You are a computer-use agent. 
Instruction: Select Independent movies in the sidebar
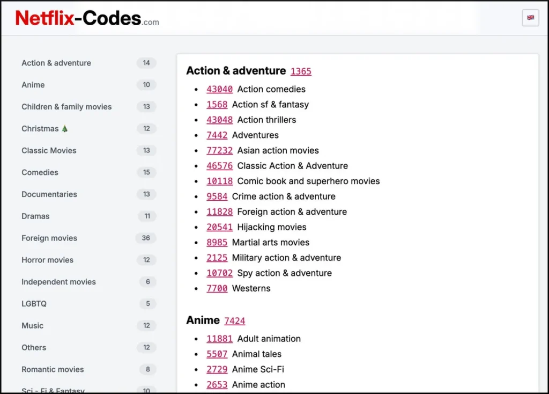click(58, 282)
